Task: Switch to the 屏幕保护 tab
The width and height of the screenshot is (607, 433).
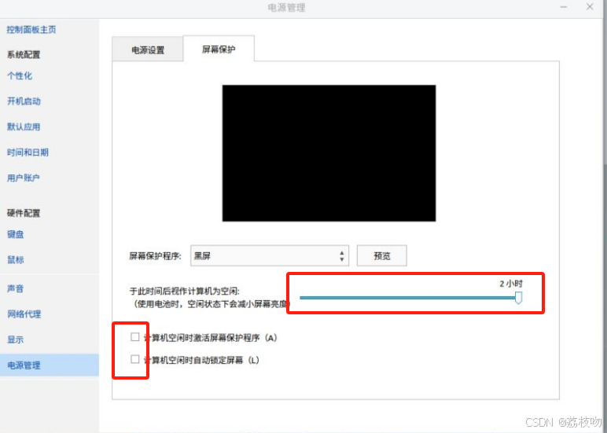Action: (219, 50)
